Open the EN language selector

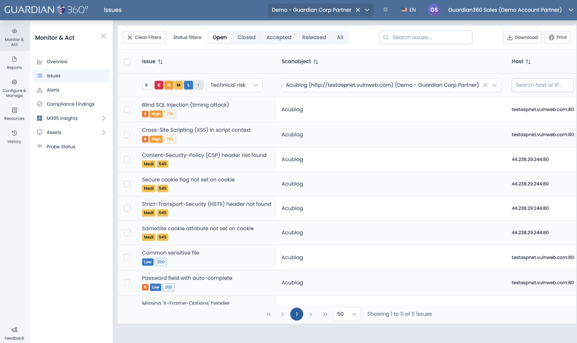click(x=408, y=10)
